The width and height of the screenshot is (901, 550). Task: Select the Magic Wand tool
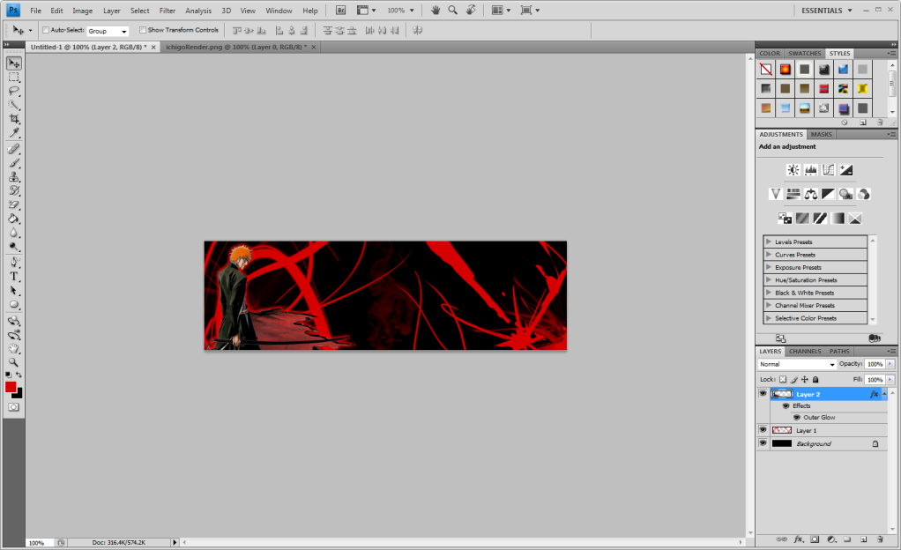pyautogui.click(x=14, y=105)
